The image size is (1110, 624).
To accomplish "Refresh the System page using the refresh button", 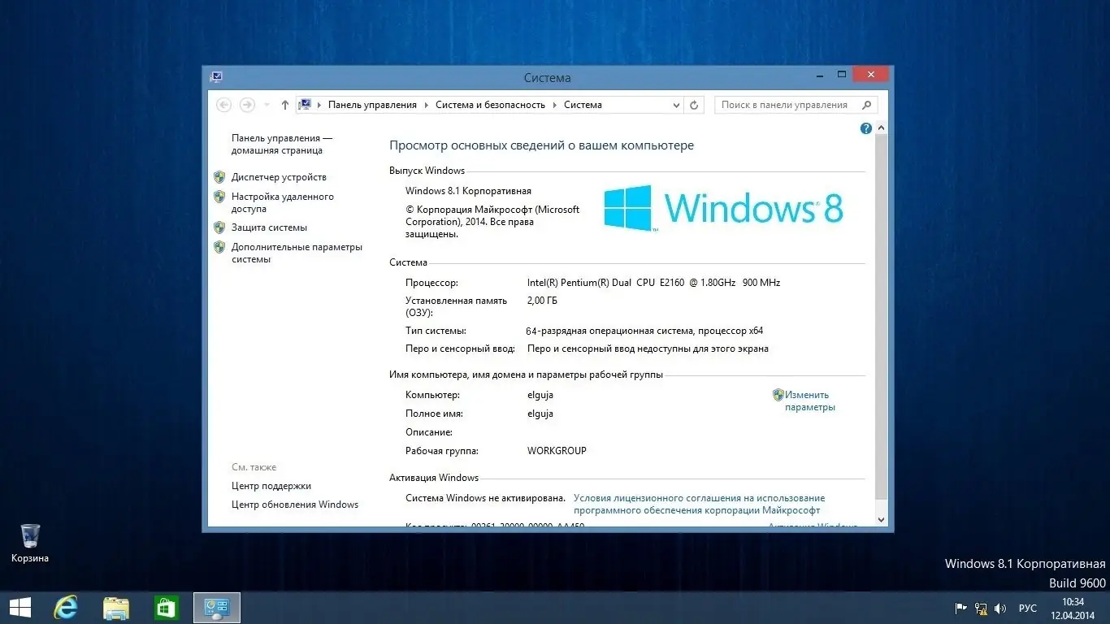I will 694,105.
